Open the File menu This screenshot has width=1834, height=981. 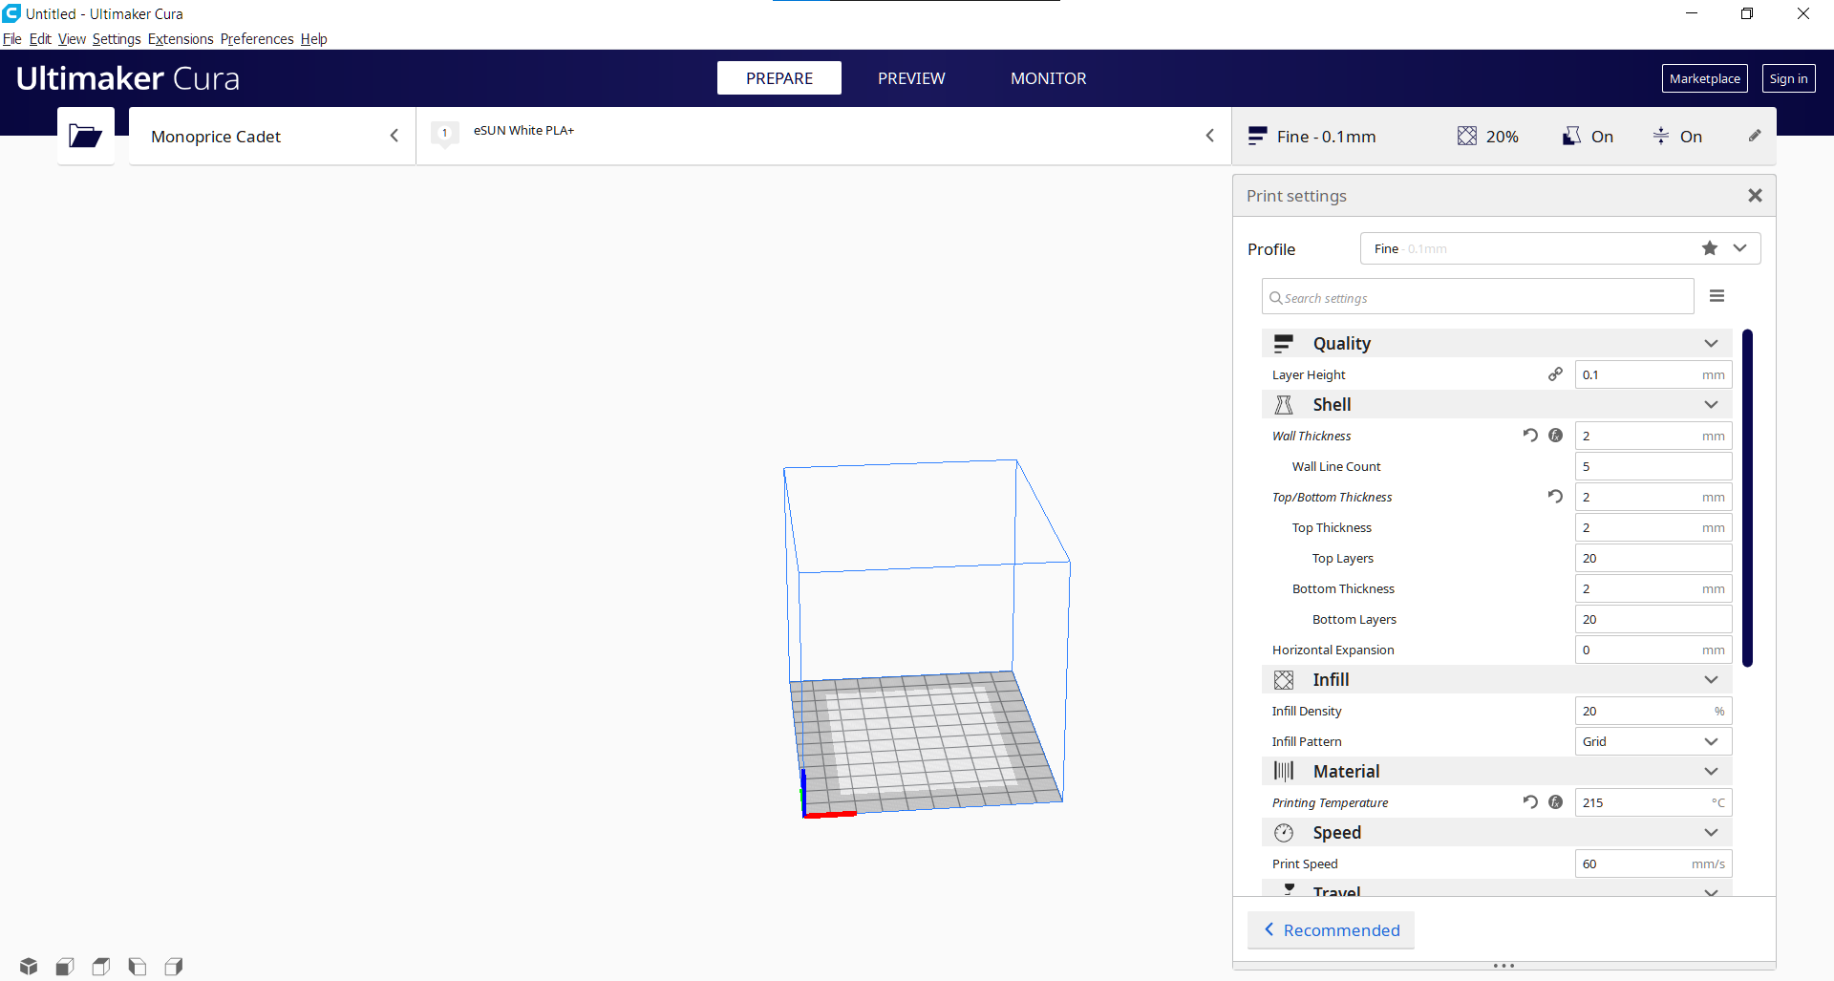(12, 39)
